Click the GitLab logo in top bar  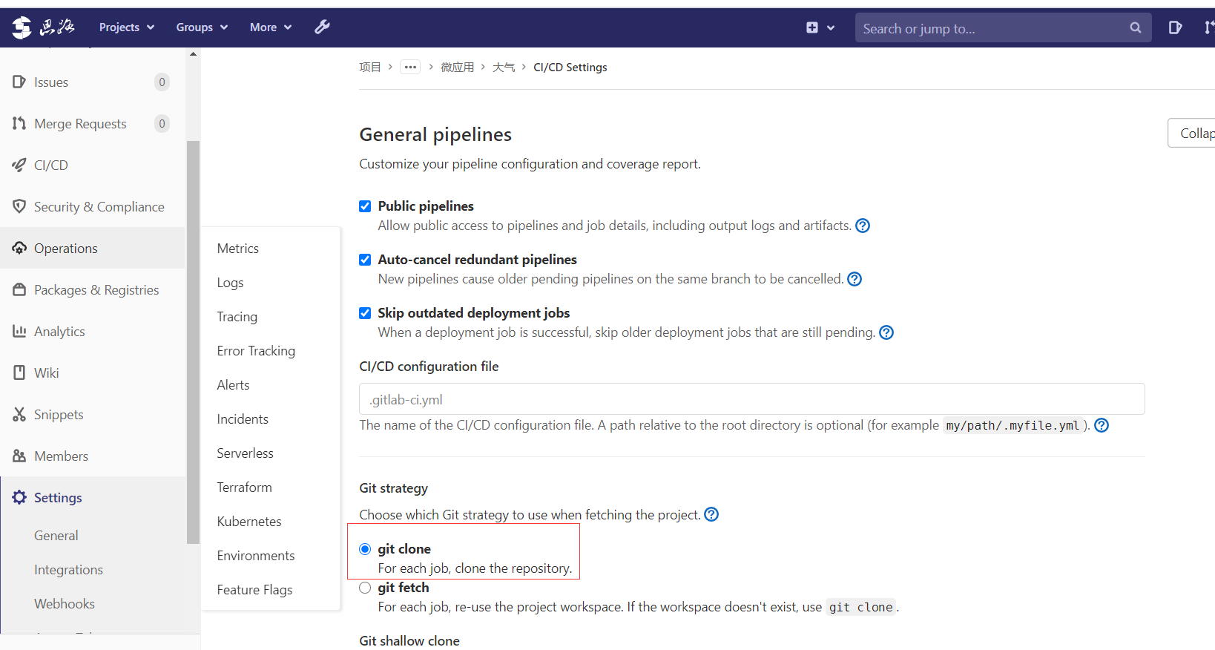tap(22, 27)
